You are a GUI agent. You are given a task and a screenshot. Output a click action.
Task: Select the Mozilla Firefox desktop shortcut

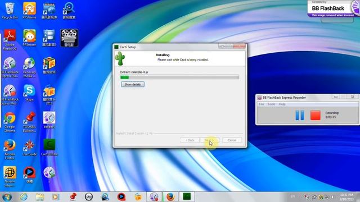(10, 149)
